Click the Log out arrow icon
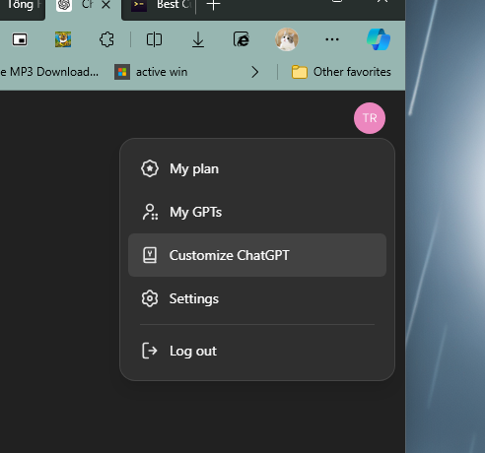 pos(150,351)
